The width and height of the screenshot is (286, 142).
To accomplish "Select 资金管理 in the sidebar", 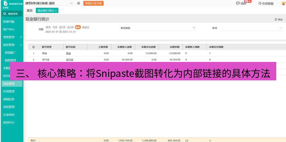I will tap(12, 84).
